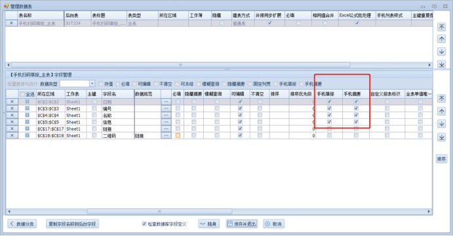Viewport: 453px width, 236px height.
Task: Delete the 日期 field row
Action: [12, 102]
